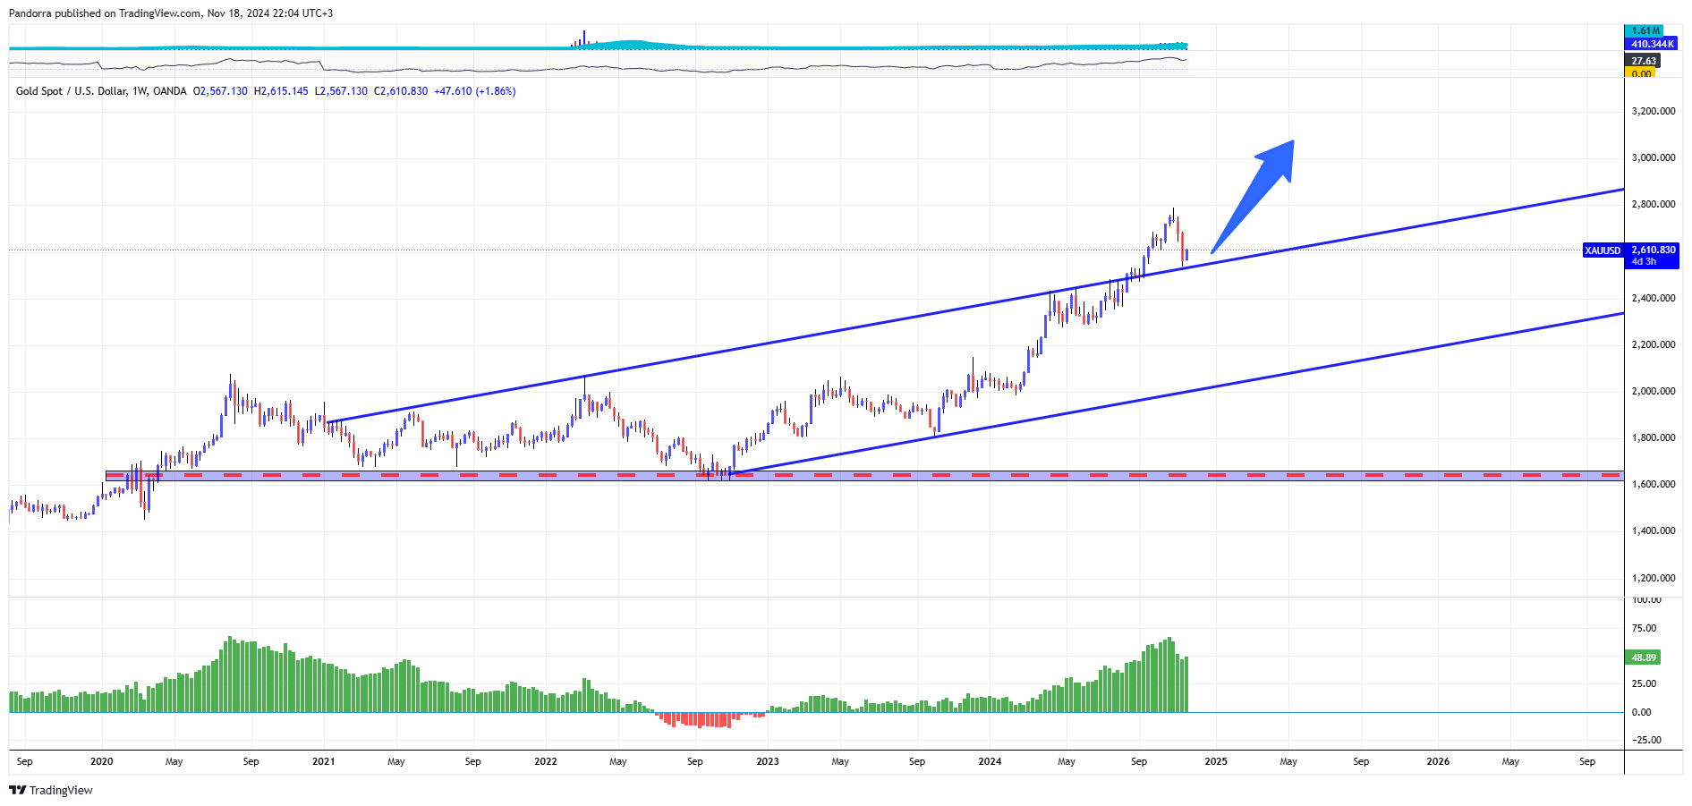Image resolution: width=1692 pixels, height=806 pixels.
Task: Click the 2024 label on time axis
Action: tap(990, 762)
